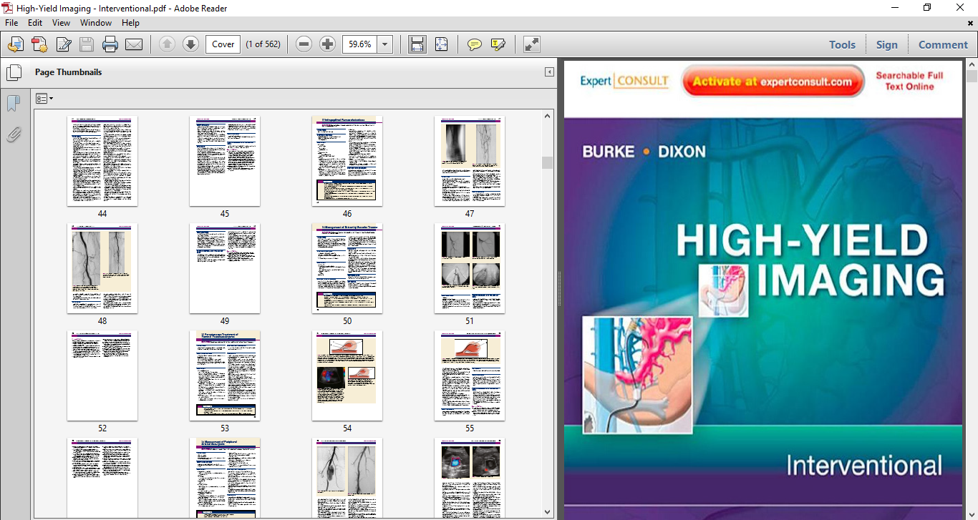Click the Activate at expertconsult.com banner
Screen dimensions: 978x520
772,82
